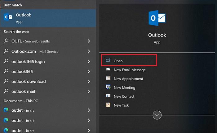This screenshot has height=133, width=217.
Task: Click the search icon next to outlook download
Action: [6, 81]
